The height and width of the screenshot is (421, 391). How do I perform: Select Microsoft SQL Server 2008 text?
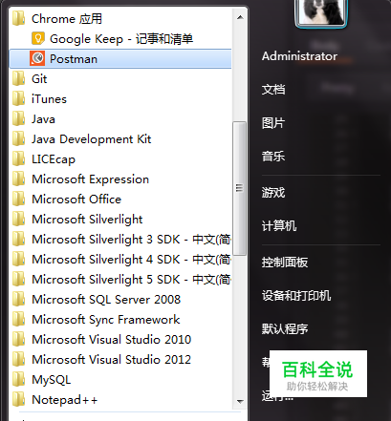[106, 300]
